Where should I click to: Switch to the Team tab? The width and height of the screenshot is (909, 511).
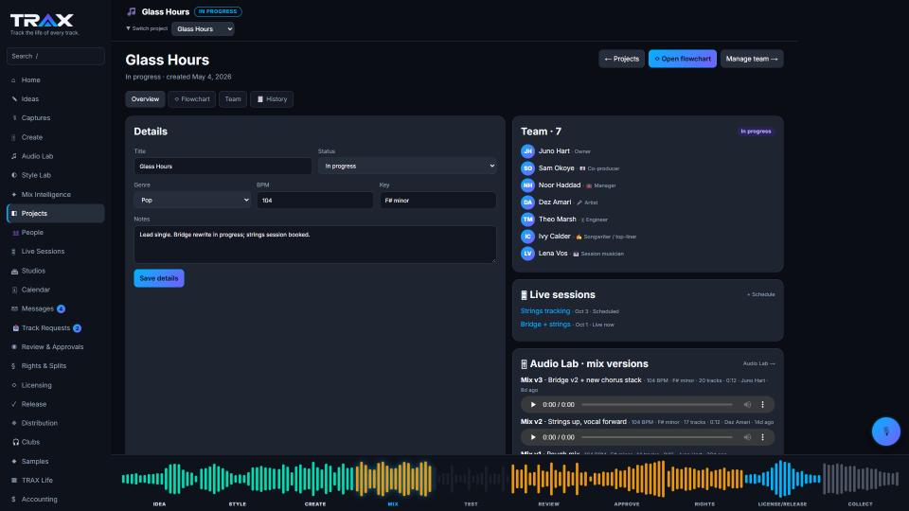click(x=233, y=99)
